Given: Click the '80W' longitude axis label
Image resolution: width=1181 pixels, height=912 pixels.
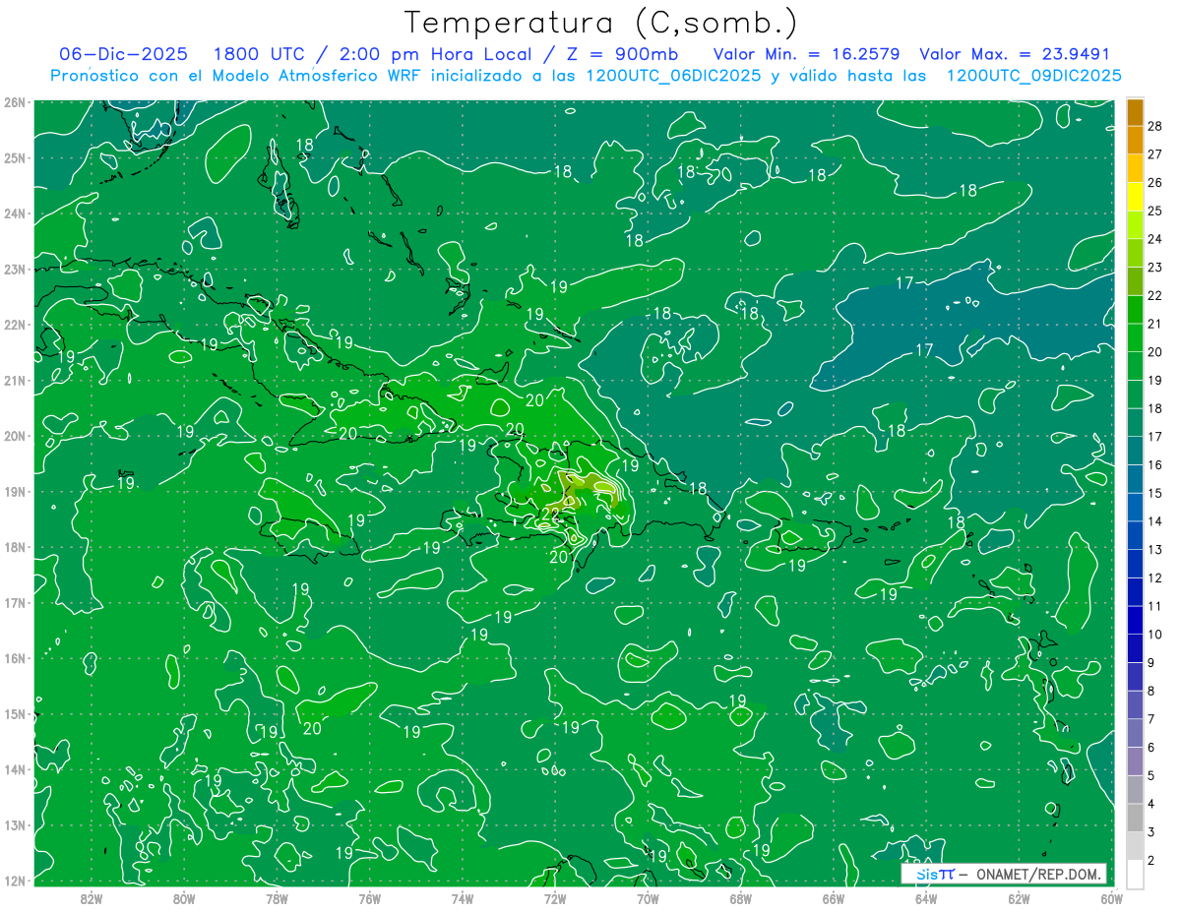Looking at the screenshot, I should pyautogui.click(x=184, y=898).
